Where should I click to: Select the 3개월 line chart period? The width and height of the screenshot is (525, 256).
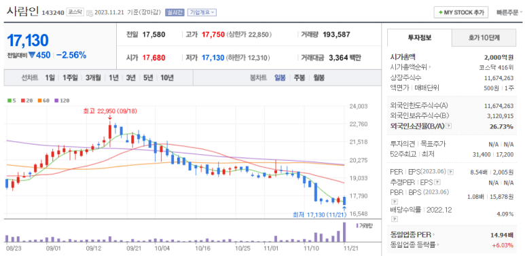(93, 78)
